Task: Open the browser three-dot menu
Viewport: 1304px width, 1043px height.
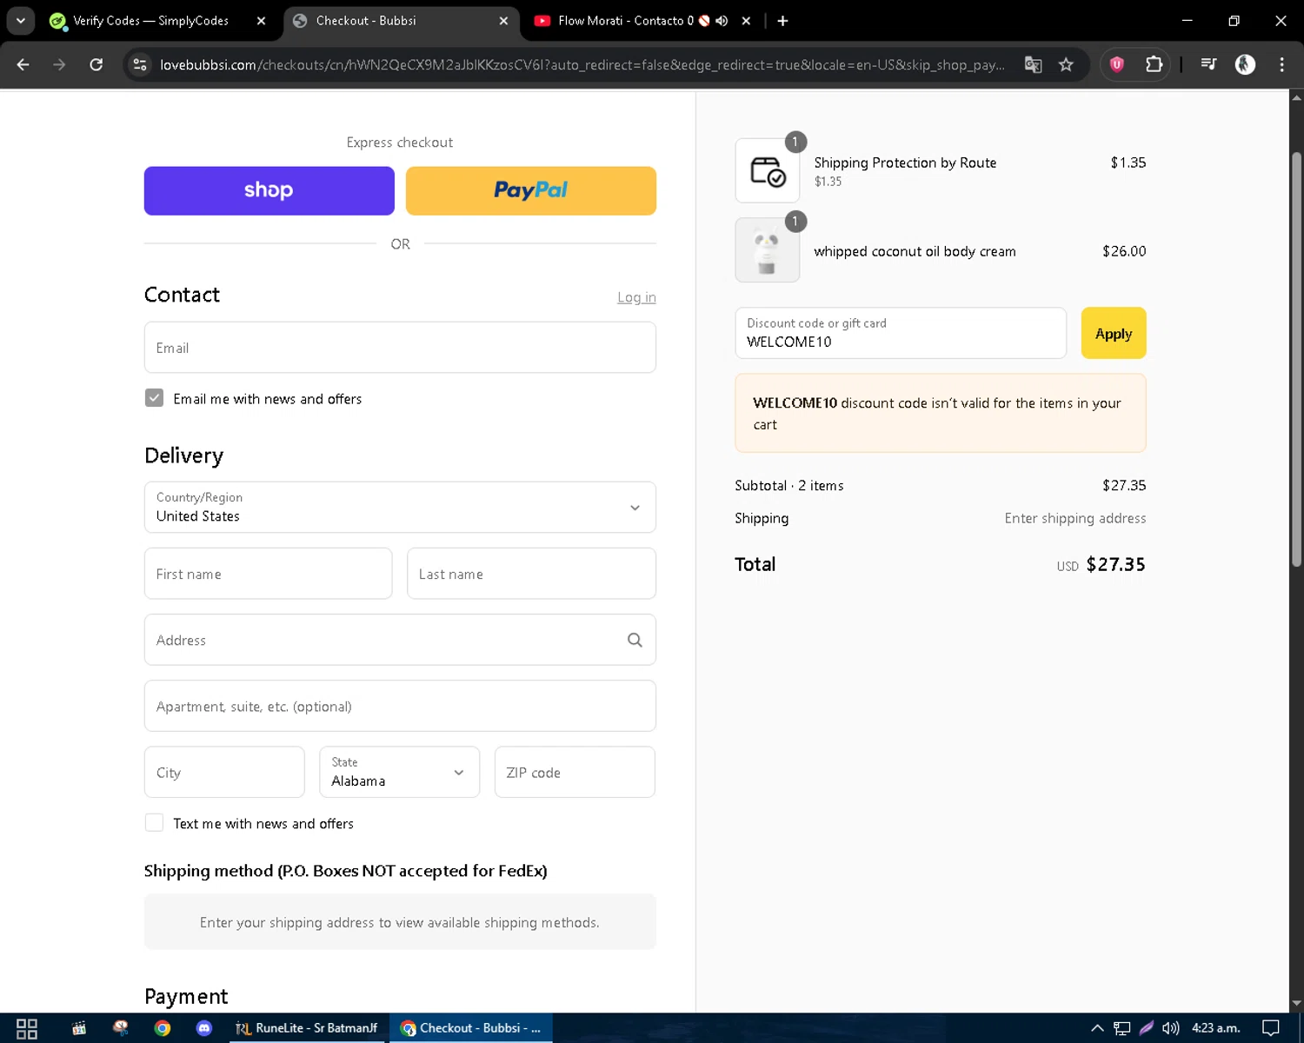Action: (x=1281, y=64)
